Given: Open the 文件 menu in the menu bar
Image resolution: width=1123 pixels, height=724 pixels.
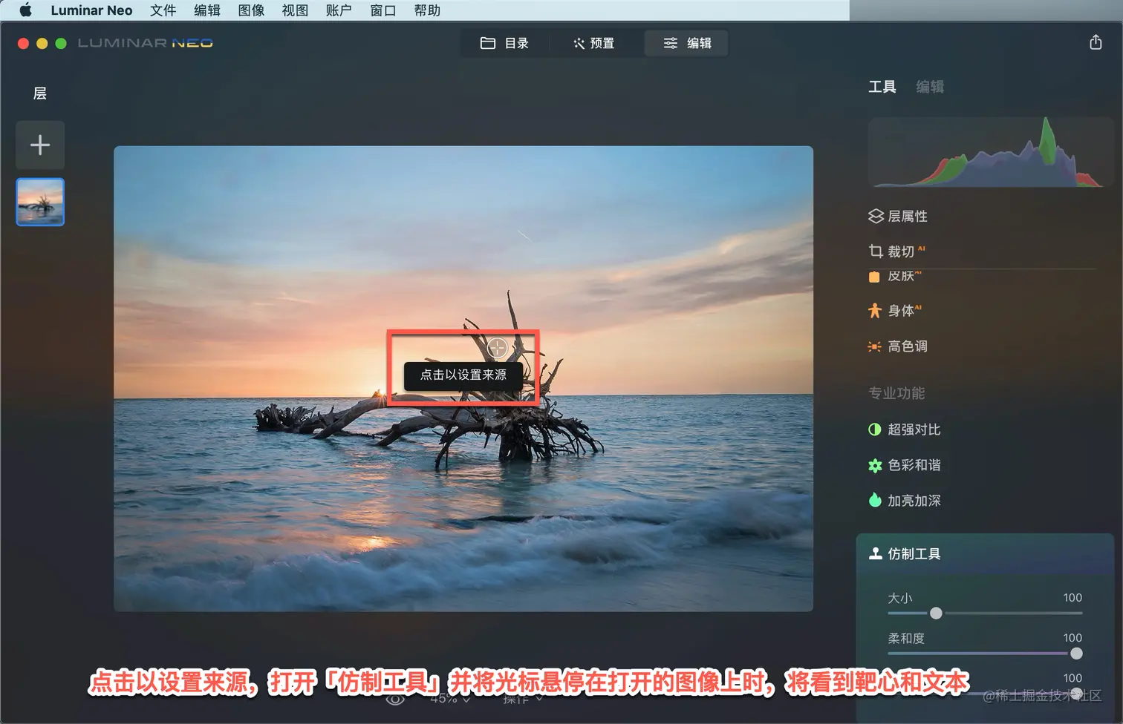Looking at the screenshot, I should (x=163, y=10).
